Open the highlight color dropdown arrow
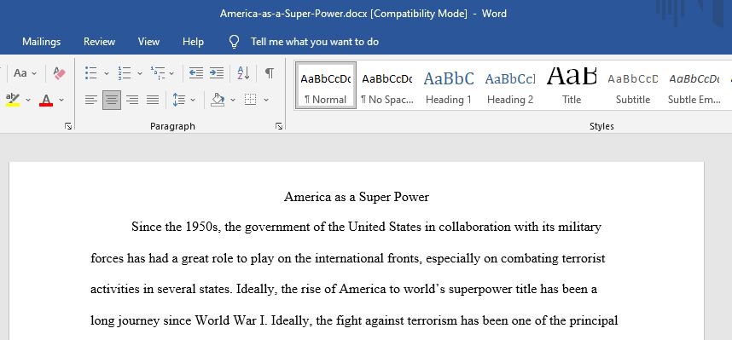The height and width of the screenshot is (340, 732). 28,100
